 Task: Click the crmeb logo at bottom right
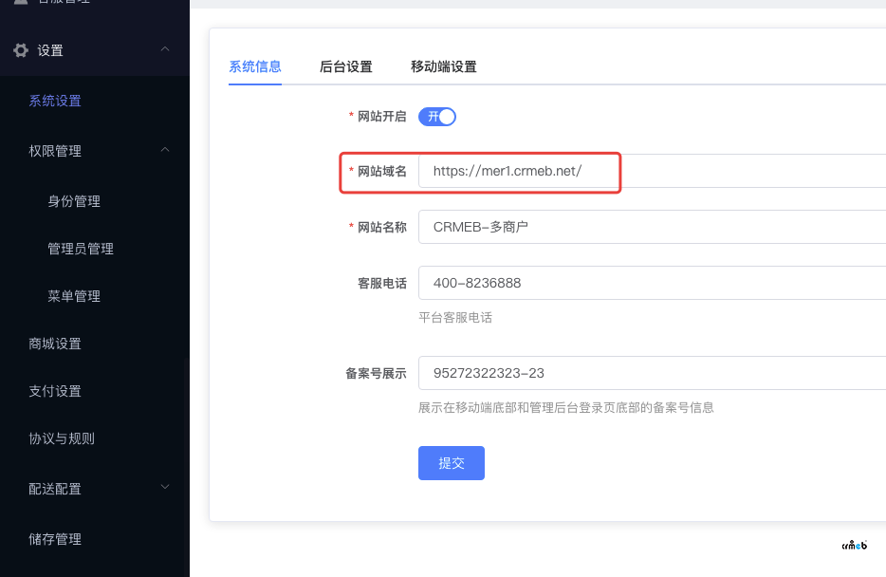coord(855,545)
